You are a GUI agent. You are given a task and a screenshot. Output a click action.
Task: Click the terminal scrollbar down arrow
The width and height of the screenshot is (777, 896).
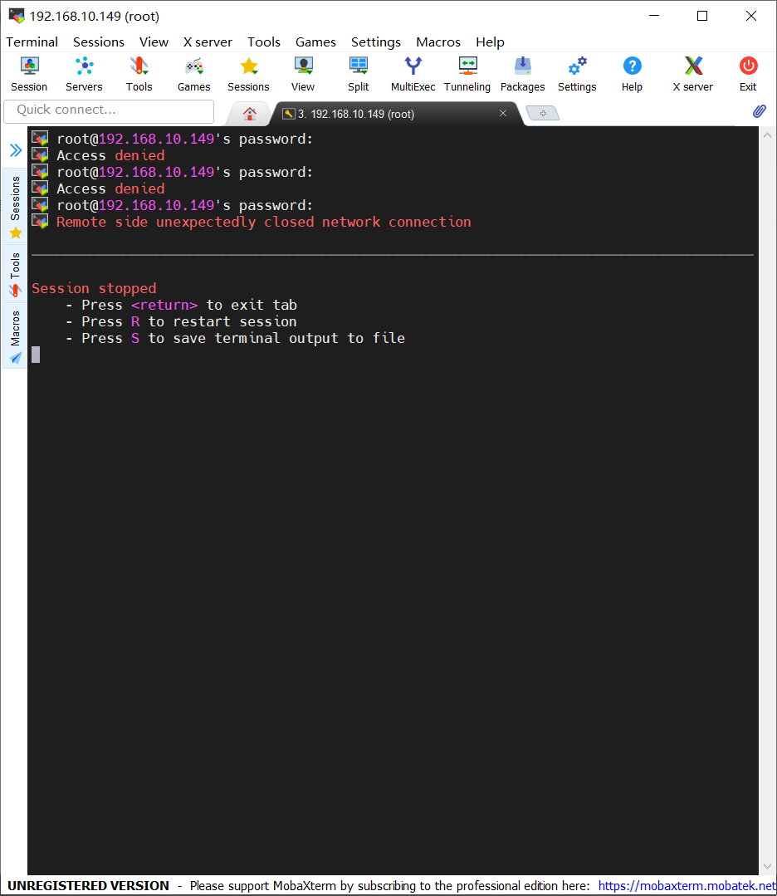[x=767, y=866]
